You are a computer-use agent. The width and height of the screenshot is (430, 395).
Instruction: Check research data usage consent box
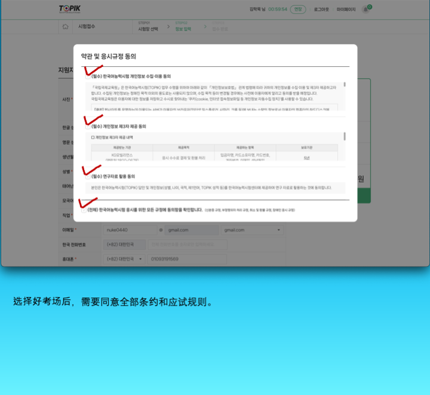[88, 177]
